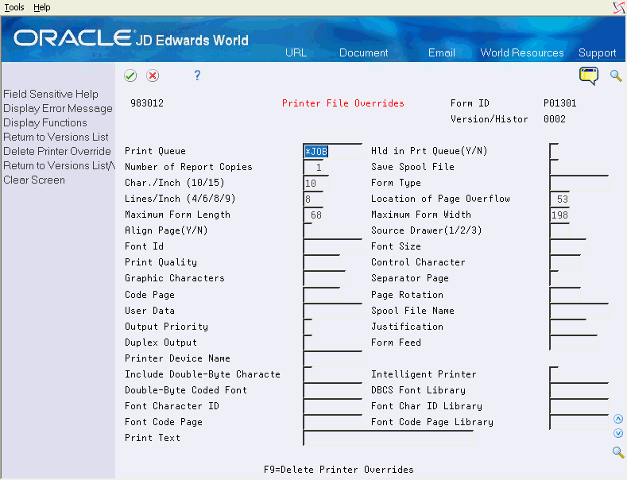Viewport: 627px width, 480px height.
Task: Click Location of Page Overflow field
Action: [x=559, y=199]
